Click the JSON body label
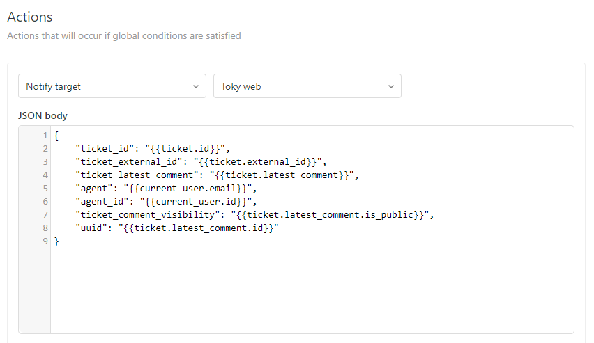The height and width of the screenshot is (343, 594). (43, 115)
